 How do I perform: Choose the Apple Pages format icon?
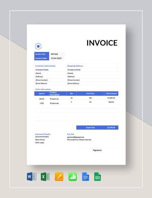point(59,177)
